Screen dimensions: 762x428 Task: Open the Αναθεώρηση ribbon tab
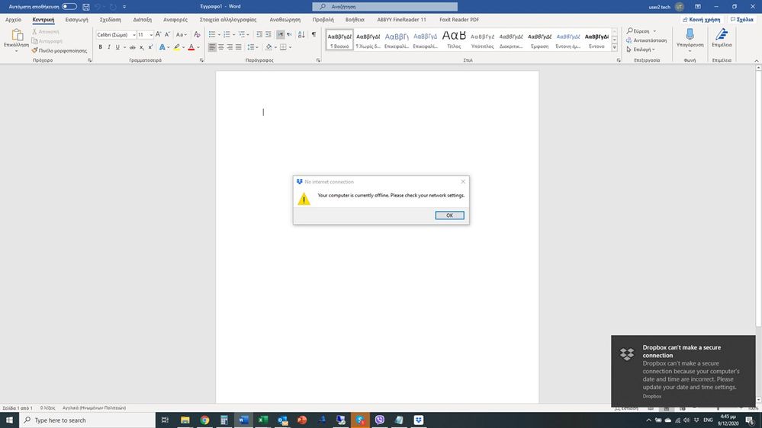285,20
